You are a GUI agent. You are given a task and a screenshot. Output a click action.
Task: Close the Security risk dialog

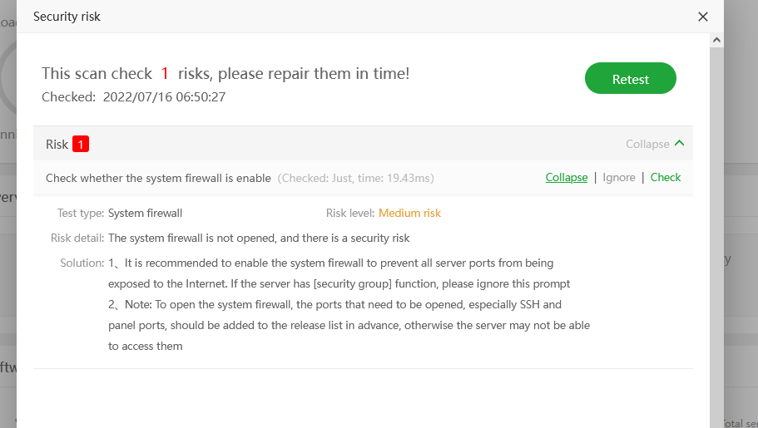point(703,17)
